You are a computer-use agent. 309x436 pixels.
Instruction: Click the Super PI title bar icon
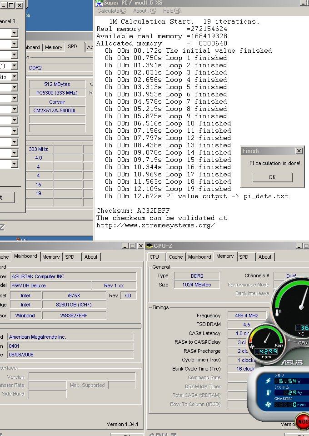[x=99, y=3]
